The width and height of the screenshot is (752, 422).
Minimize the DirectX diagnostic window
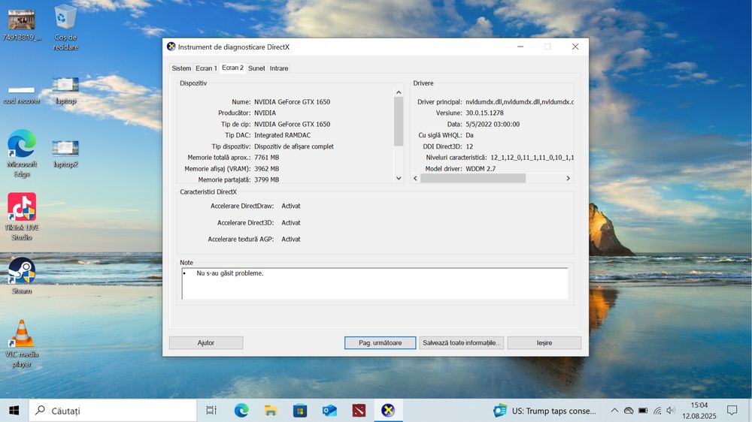tap(520, 47)
